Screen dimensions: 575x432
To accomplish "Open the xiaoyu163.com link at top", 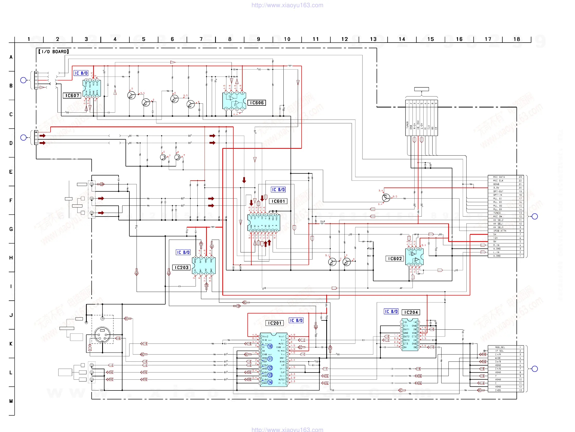I will tap(287, 5).
